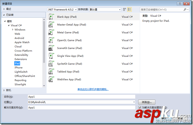The image size is (193, 125).
Task: Select the LightSwitch category
Action: click(21, 72)
